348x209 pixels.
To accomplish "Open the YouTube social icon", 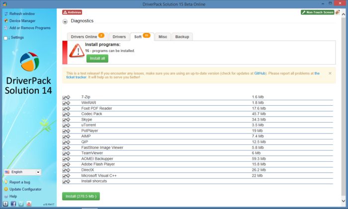I will click(29, 204).
